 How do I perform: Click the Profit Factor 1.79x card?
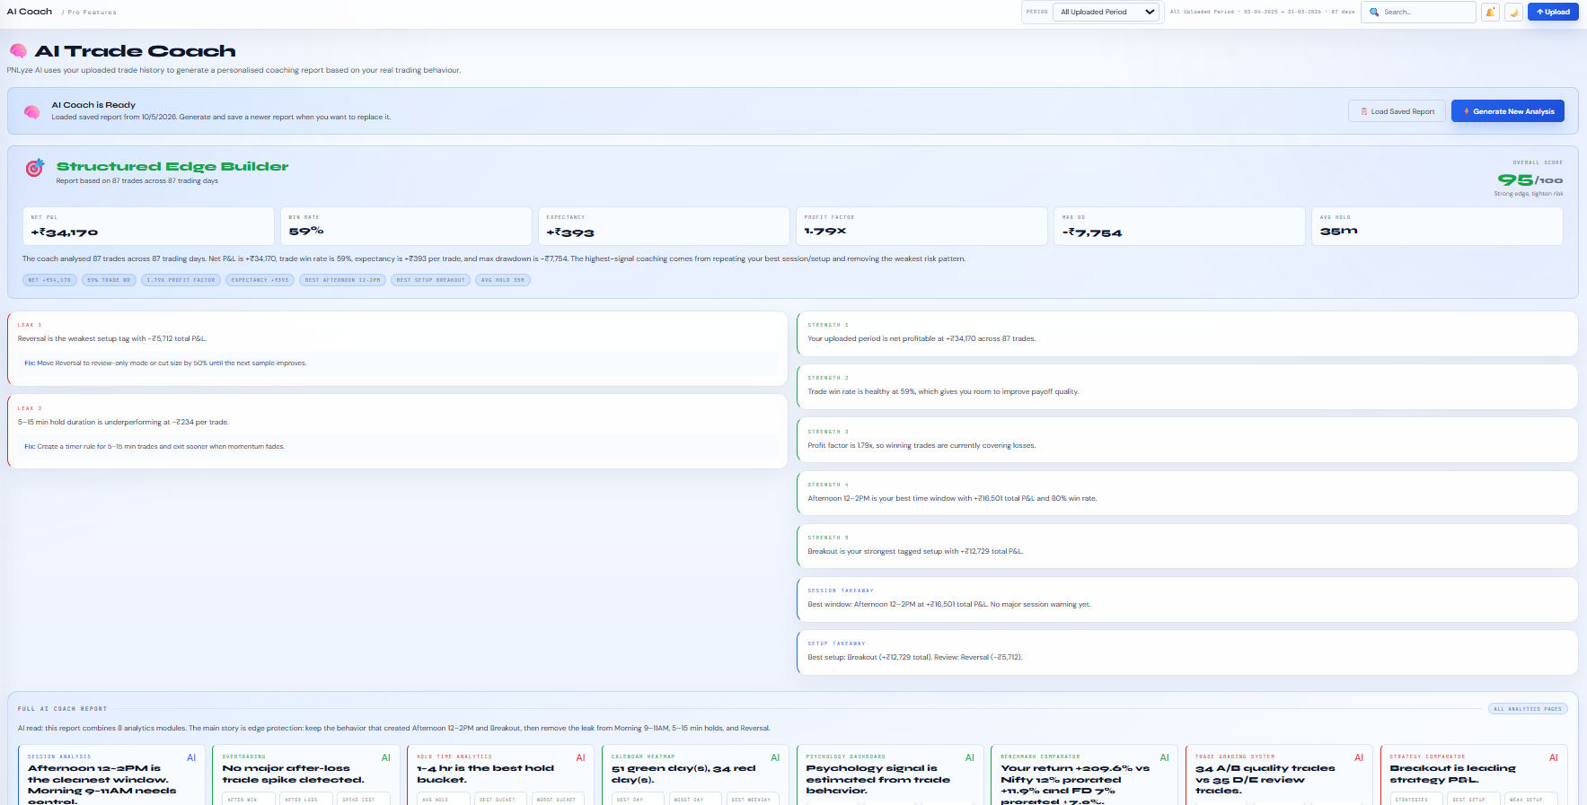(921, 226)
